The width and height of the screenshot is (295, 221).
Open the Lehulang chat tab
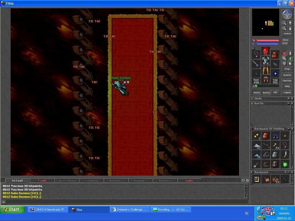click(x=91, y=181)
